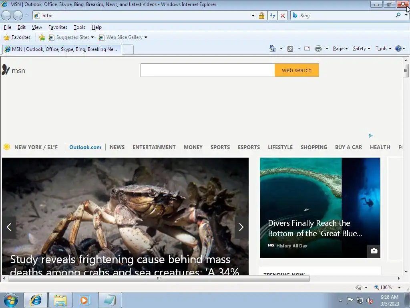Viewport: 410px width, 308px height.
Task: Open the Favorites menu
Action: tap(58, 27)
